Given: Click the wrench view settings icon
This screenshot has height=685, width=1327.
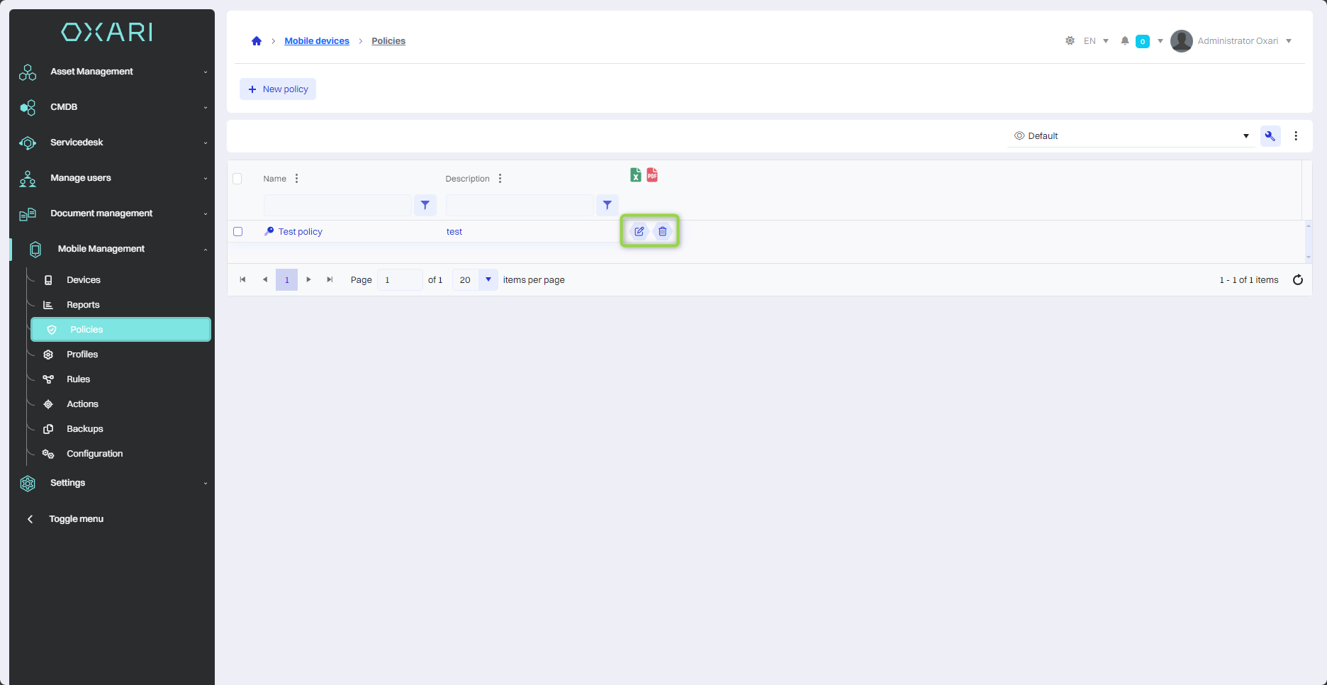Looking at the screenshot, I should pyautogui.click(x=1270, y=136).
